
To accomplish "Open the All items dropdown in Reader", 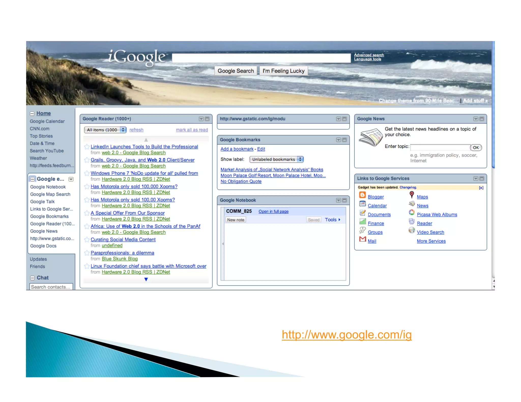I will [x=105, y=130].
